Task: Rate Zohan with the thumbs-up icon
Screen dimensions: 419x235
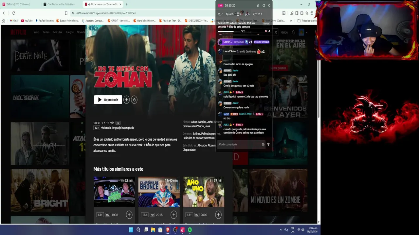Action: tap(134, 100)
